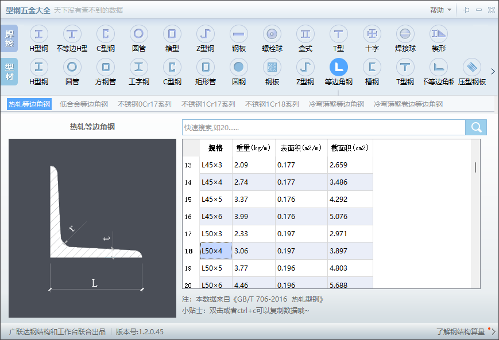The image size is (499, 340).
Task: Open 低合金等边角钢 tab
Action: (x=84, y=104)
